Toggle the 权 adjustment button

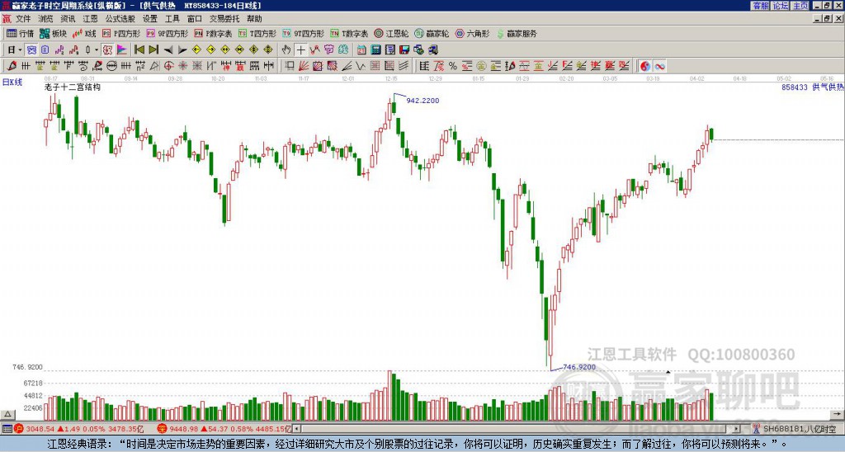(x=107, y=50)
